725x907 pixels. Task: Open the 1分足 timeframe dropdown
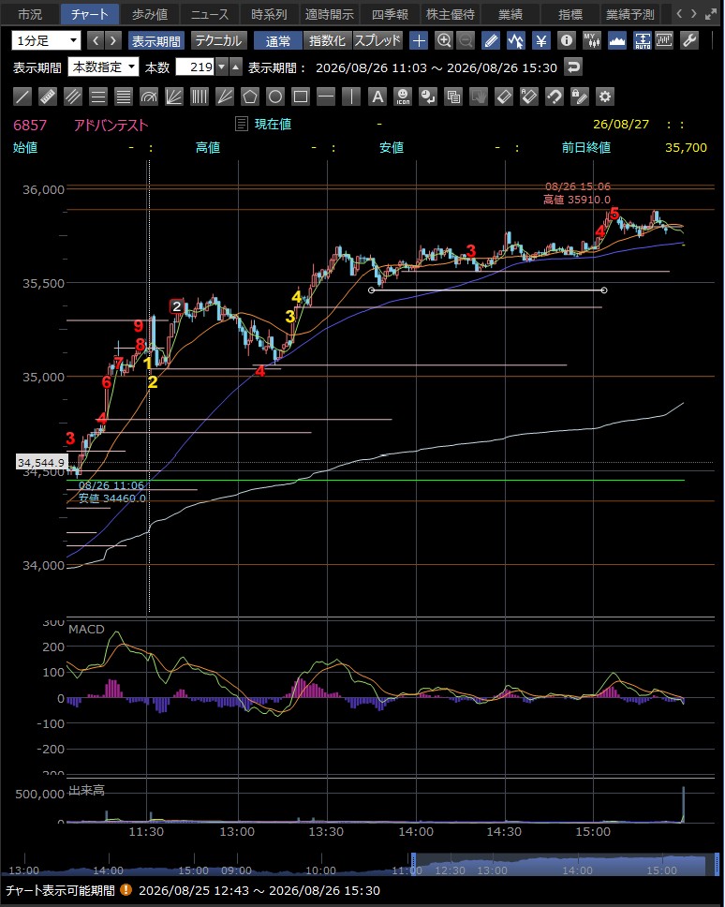coord(46,40)
